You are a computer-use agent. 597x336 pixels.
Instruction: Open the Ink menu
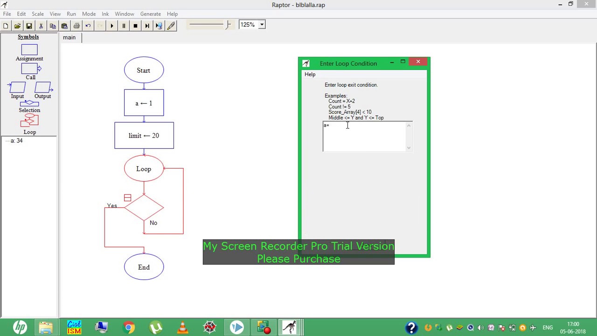point(105,14)
